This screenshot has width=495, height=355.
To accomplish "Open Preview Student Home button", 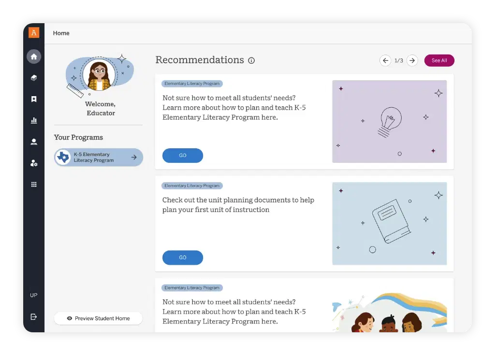I will 98,318.
